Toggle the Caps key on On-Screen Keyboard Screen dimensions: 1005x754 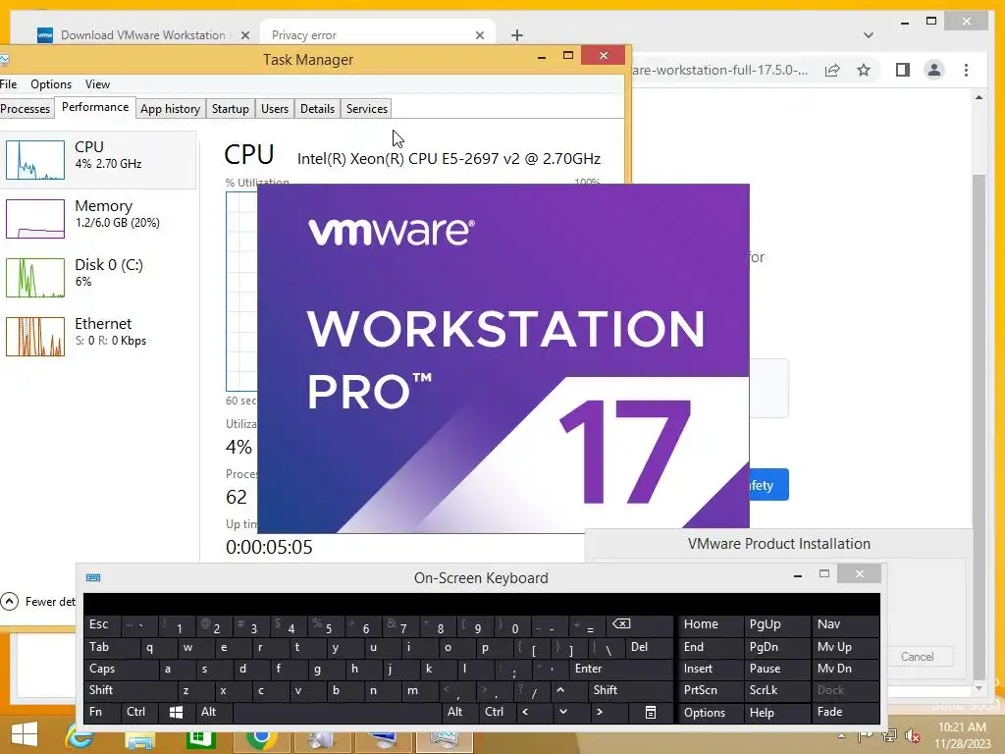point(121,669)
